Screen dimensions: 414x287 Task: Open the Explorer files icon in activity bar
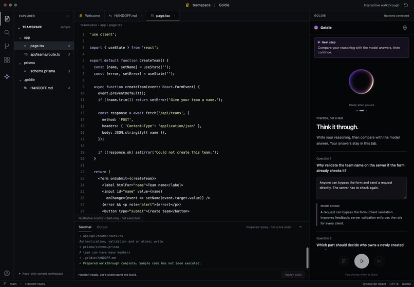tap(7, 18)
